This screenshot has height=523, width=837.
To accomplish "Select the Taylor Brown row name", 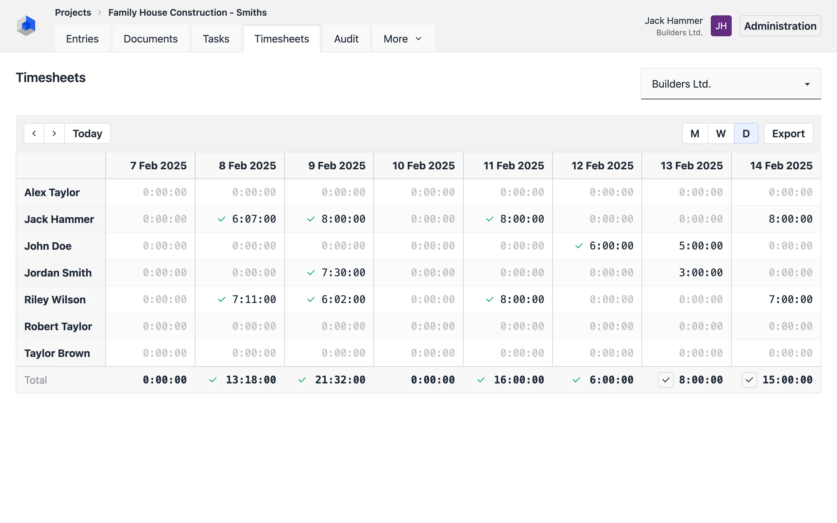I will click(57, 353).
